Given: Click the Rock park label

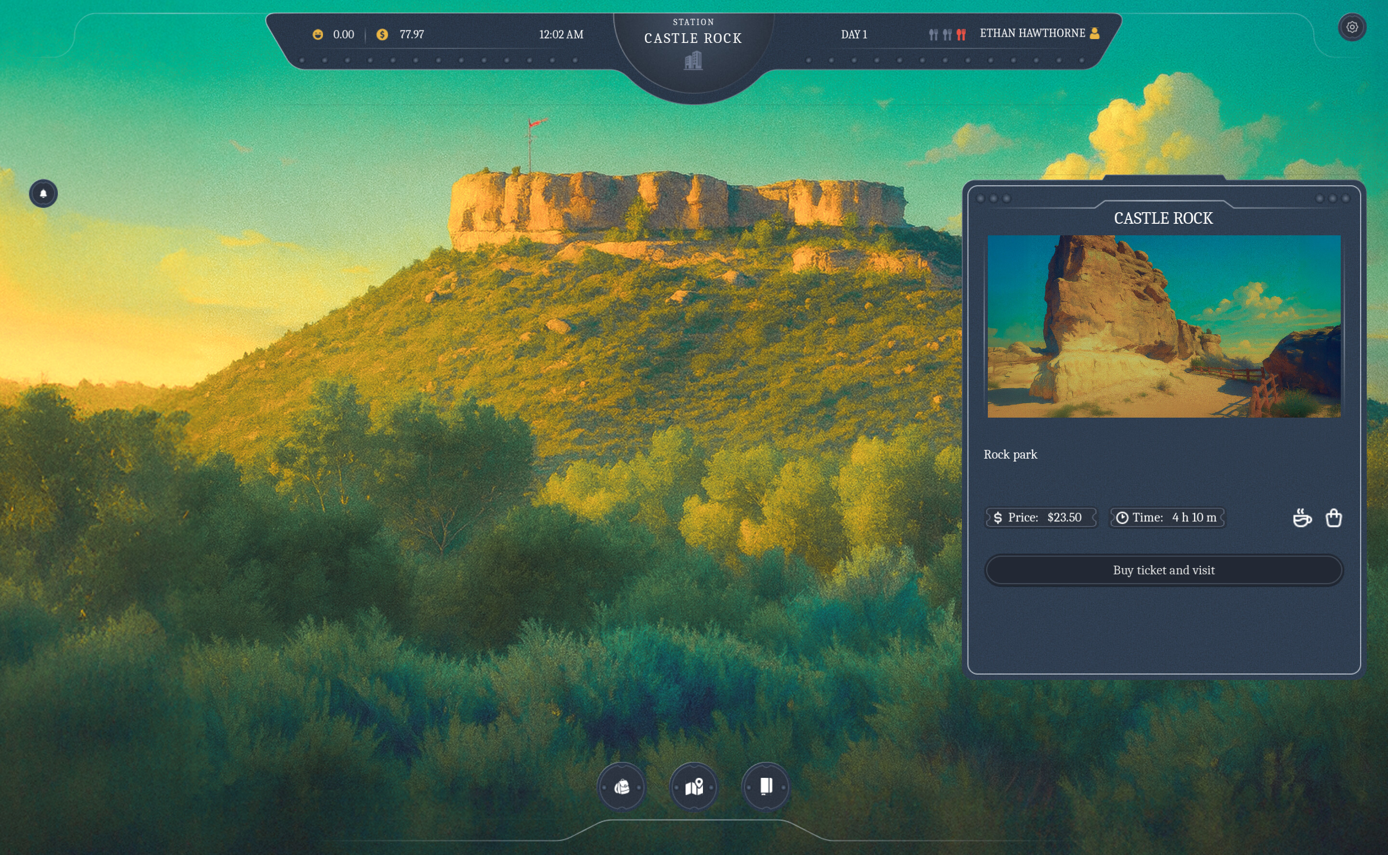Looking at the screenshot, I should coord(1011,454).
